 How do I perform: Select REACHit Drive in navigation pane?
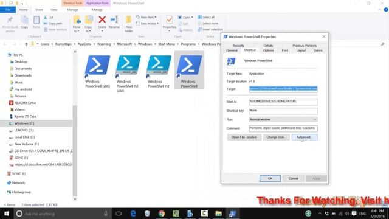(x=25, y=103)
